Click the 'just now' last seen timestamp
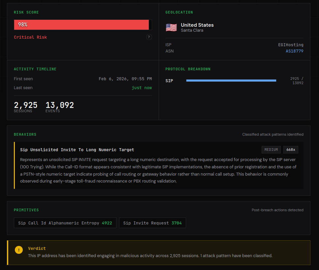319x270 pixels. tap(142, 87)
